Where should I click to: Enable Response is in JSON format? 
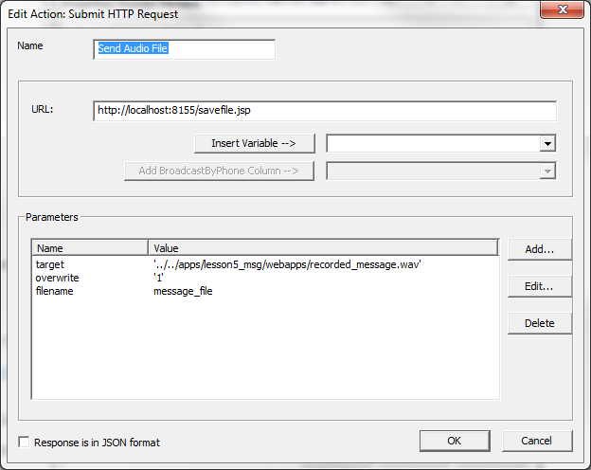click(x=25, y=443)
